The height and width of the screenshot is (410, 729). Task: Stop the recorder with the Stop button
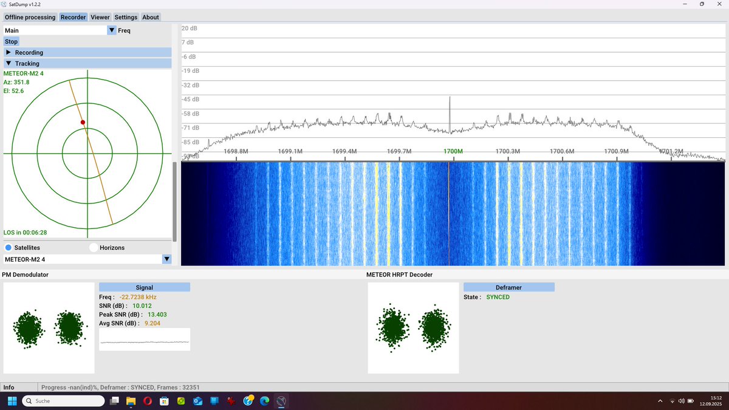coord(12,41)
